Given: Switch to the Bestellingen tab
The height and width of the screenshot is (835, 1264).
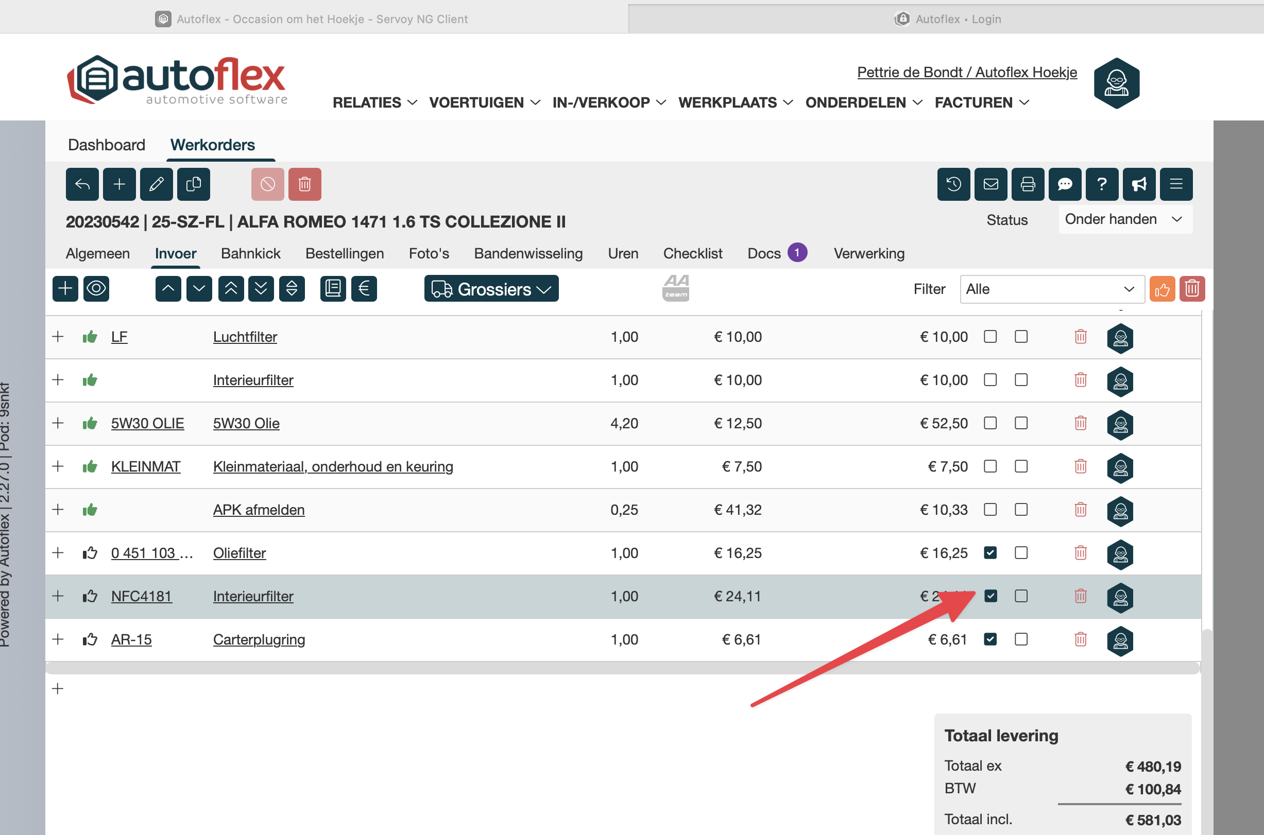Looking at the screenshot, I should click(x=344, y=253).
